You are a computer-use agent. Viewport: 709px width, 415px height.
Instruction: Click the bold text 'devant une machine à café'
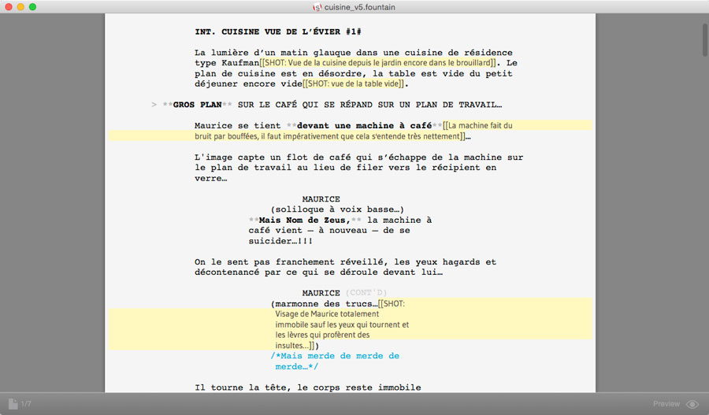click(x=365, y=126)
